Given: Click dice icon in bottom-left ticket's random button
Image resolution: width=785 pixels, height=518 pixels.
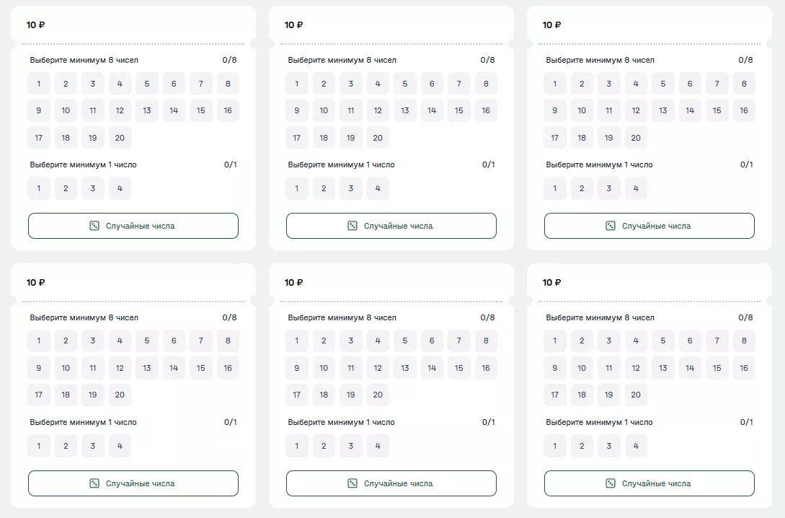Looking at the screenshot, I should (94, 483).
